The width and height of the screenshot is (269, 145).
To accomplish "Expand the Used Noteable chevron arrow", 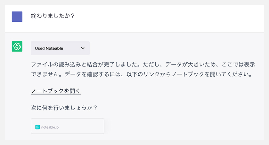I will [x=83, y=48].
